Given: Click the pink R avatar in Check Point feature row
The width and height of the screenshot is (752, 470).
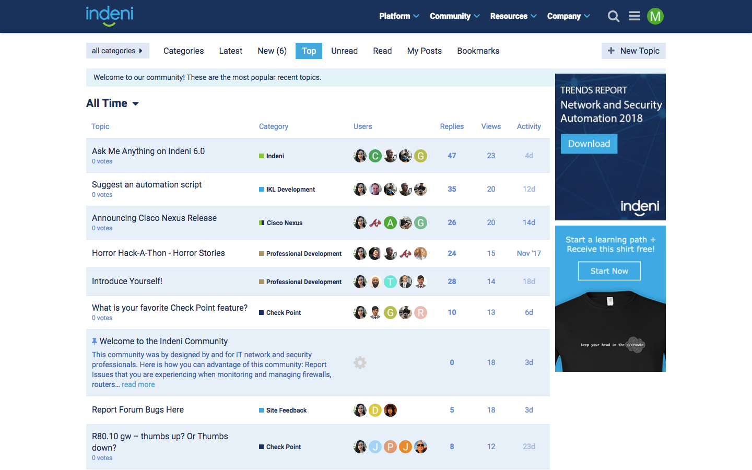Looking at the screenshot, I should pyautogui.click(x=420, y=312).
